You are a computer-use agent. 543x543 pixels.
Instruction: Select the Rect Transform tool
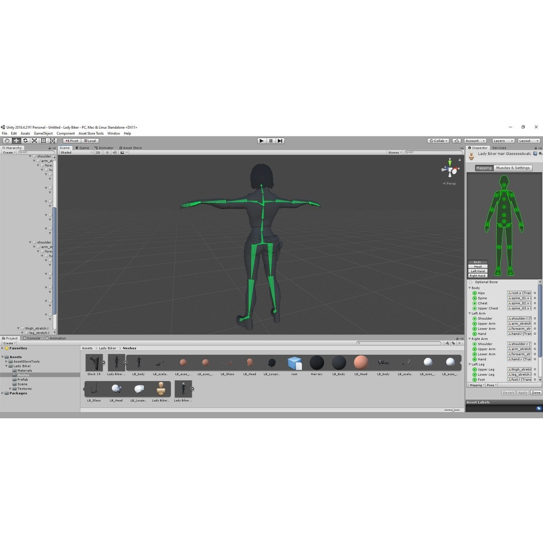coord(43,141)
